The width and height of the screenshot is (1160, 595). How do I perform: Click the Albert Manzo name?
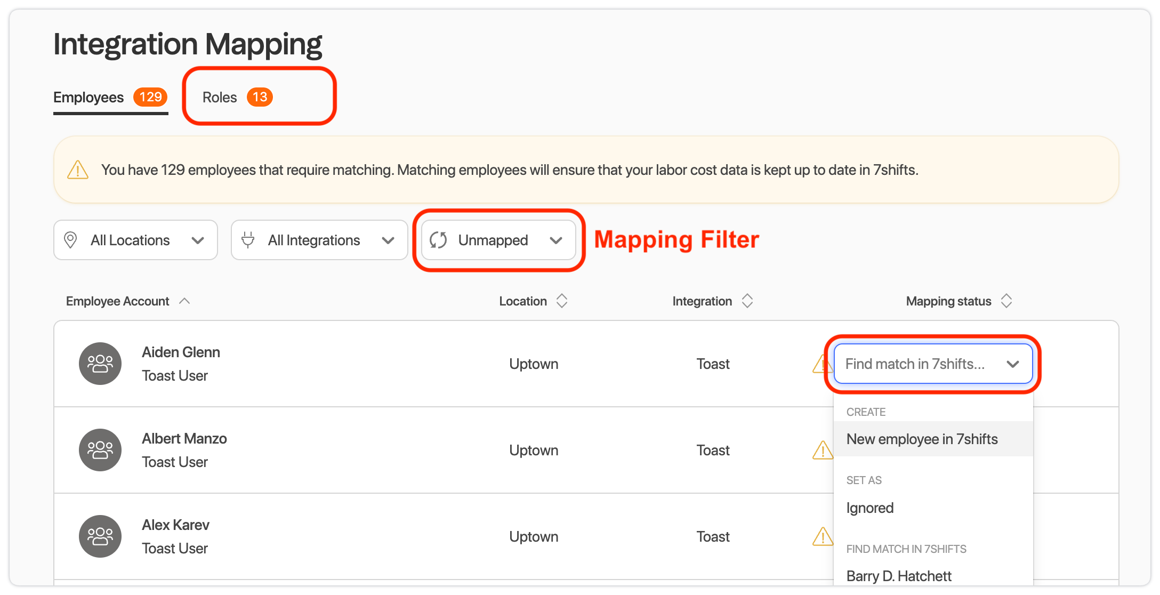184,438
